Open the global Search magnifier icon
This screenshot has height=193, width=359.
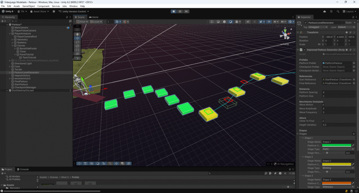click(x=338, y=11)
